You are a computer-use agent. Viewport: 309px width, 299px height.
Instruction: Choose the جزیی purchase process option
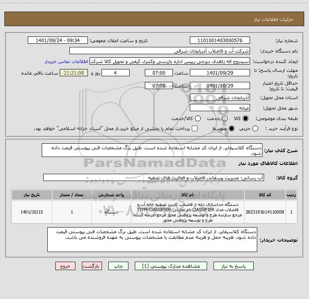[255, 128]
